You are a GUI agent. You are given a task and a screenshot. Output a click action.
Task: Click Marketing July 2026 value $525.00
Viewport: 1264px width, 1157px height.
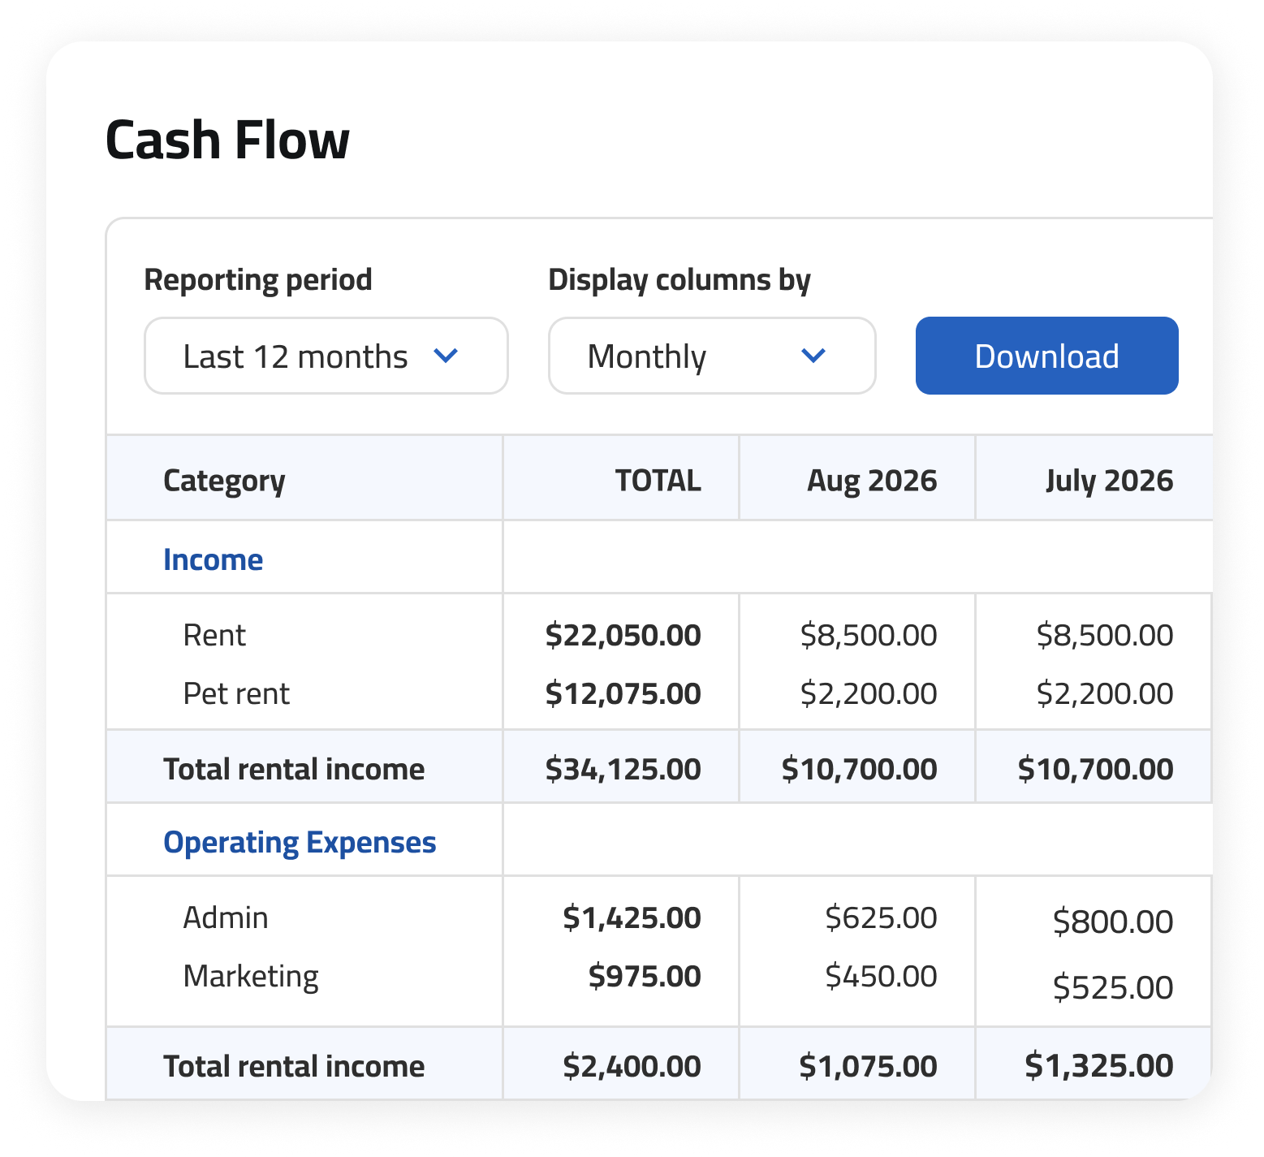coord(1113,987)
